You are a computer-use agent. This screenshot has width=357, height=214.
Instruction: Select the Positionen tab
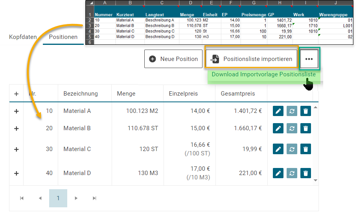63,37
